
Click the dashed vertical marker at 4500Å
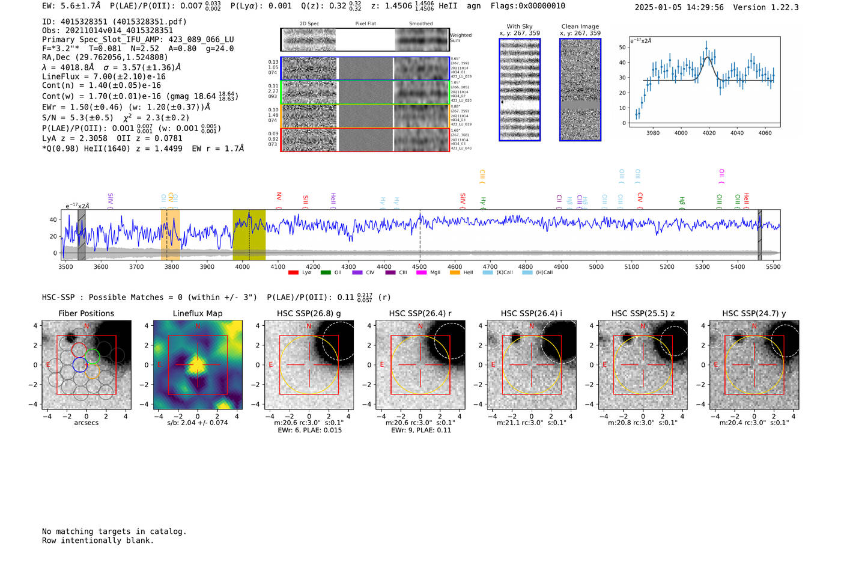coord(420,235)
